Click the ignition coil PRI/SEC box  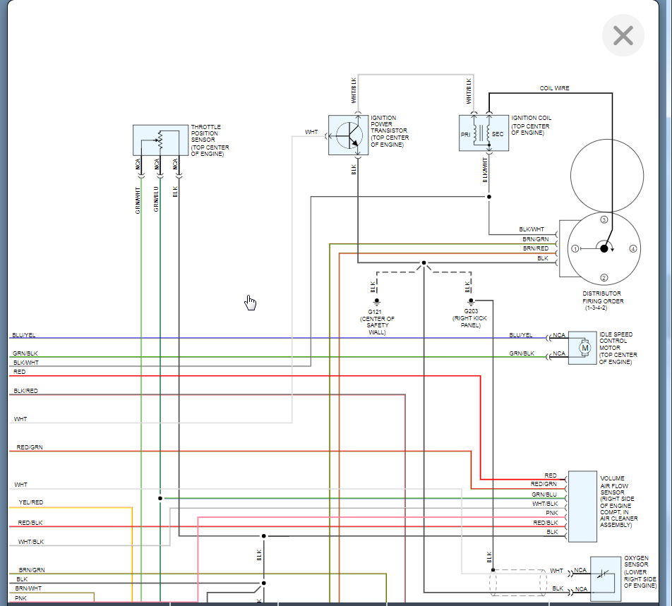point(484,133)
